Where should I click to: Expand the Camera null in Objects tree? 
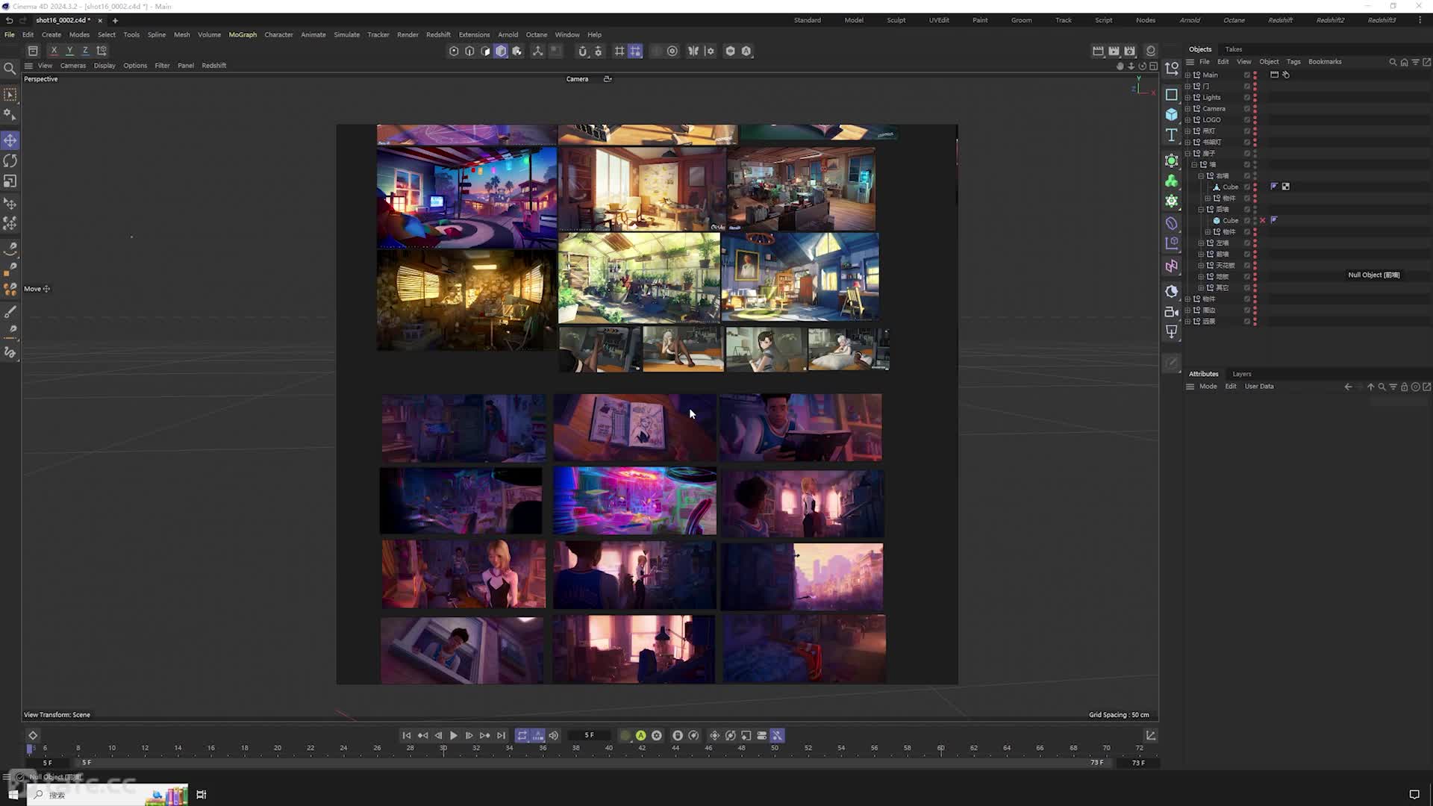[x=1187, y=108]
